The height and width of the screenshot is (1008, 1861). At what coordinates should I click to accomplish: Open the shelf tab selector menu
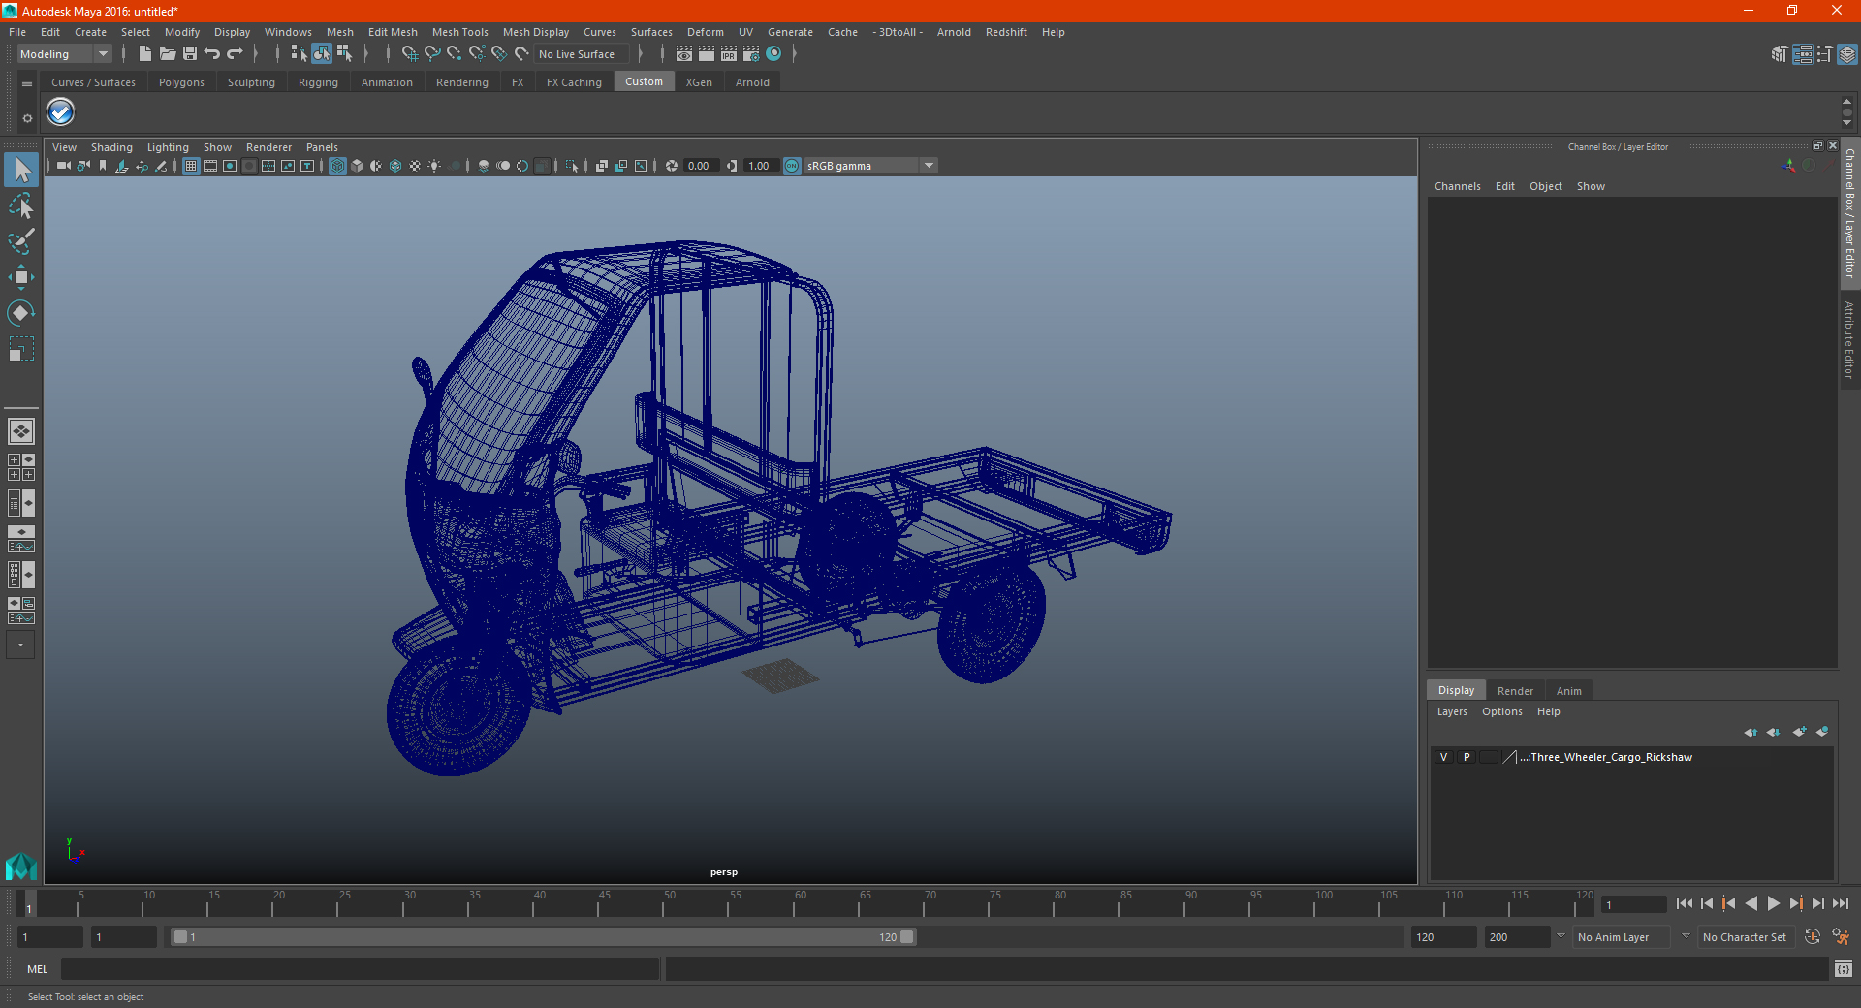click(x=27, y=84)
